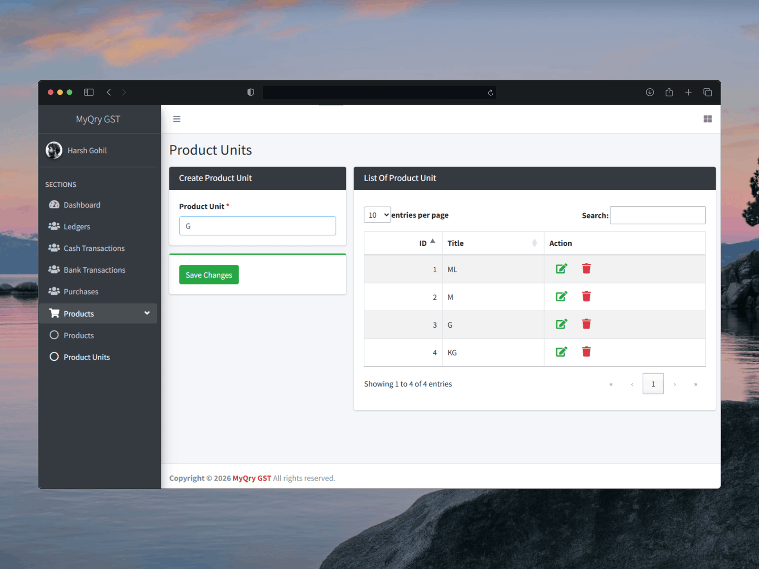Go to pagination page 1

(653, 384)
